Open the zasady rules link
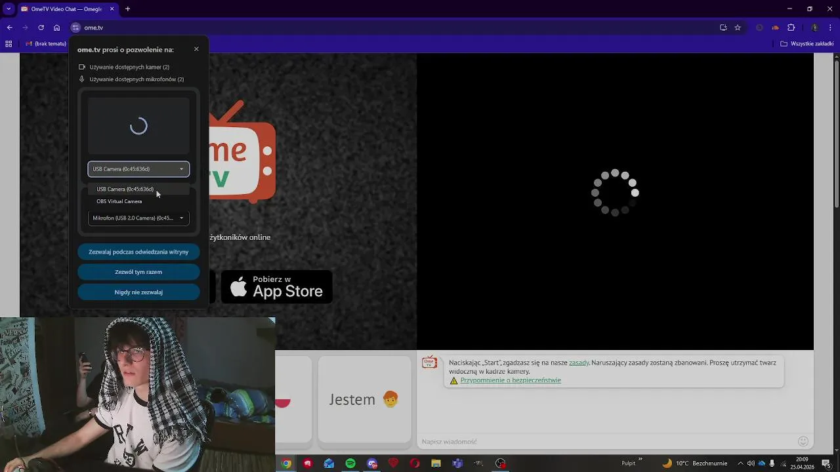Screen dimensions: 840x472 [x=579, y=363]
